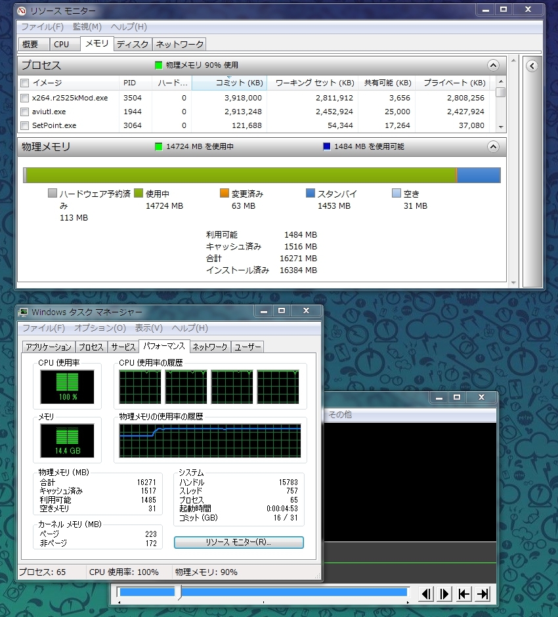Viewport: 558px width, 617px height.
Task: Click the green 使用中 memory bar segment
Action: pos(241,175)
